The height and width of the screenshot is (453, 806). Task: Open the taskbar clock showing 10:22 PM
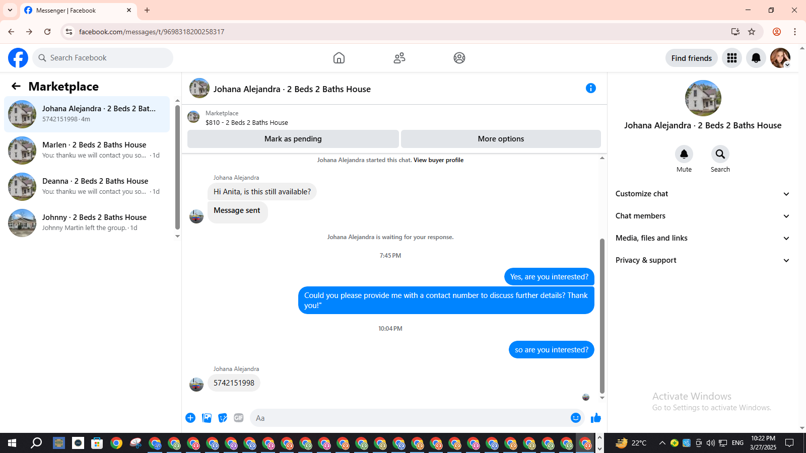(763, 443)
